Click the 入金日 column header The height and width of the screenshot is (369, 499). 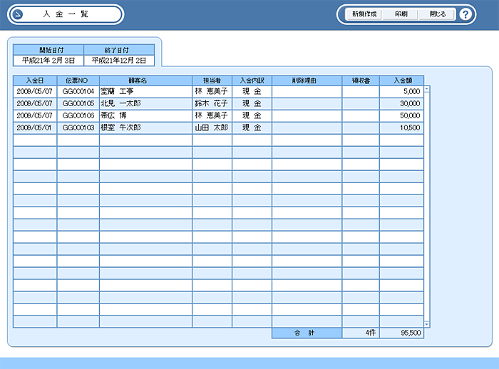pyautogui.click(x=35, y=80)
